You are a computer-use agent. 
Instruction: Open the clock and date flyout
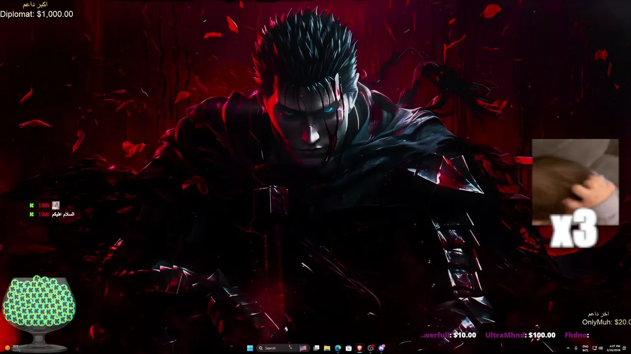614,348
